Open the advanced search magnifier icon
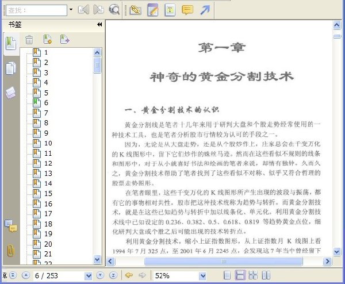This screenshot has height=284, width=345. pos(114,10)
